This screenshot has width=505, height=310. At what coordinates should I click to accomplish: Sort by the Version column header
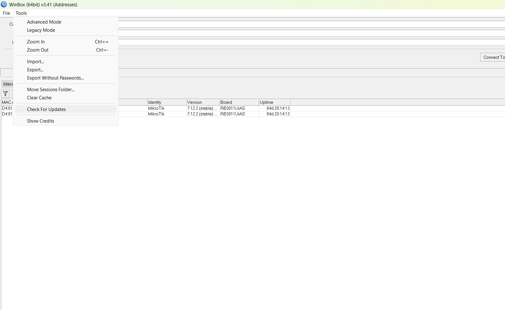tap(203, 102)
